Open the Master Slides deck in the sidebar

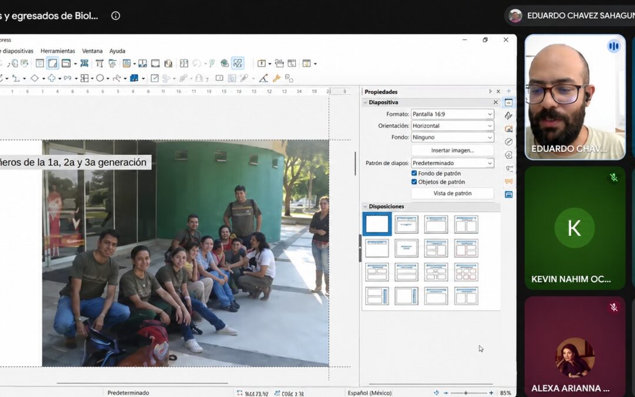[509, 195]
